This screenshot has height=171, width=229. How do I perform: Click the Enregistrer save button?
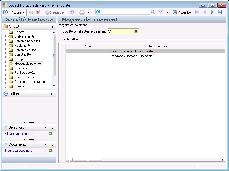click(54, 12)
